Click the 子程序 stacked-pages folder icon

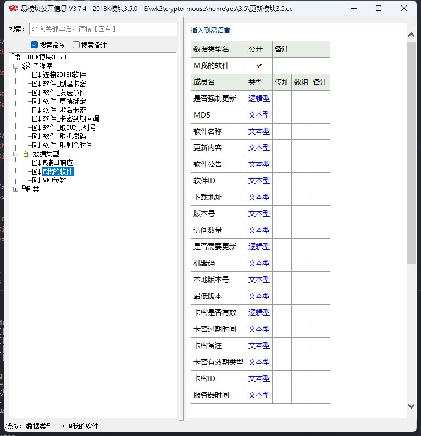coord(26,66)
